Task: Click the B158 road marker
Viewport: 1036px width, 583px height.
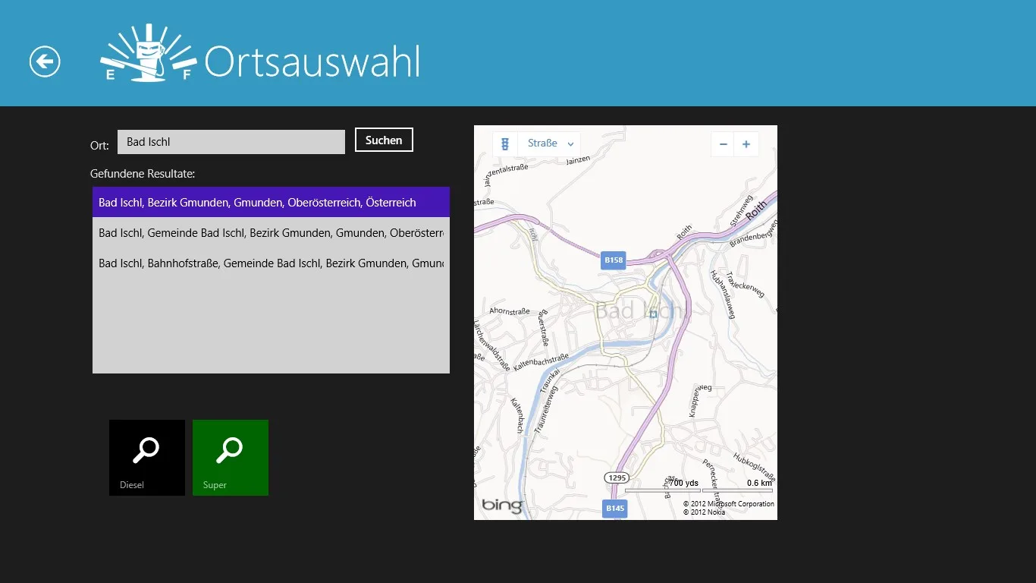Action: coord(614,260)
